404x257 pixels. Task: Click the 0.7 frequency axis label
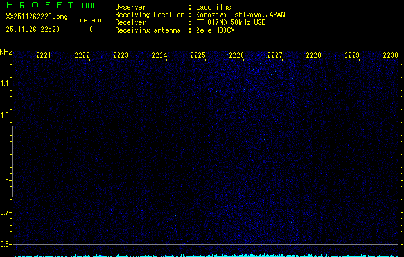(x=6, y=212)
